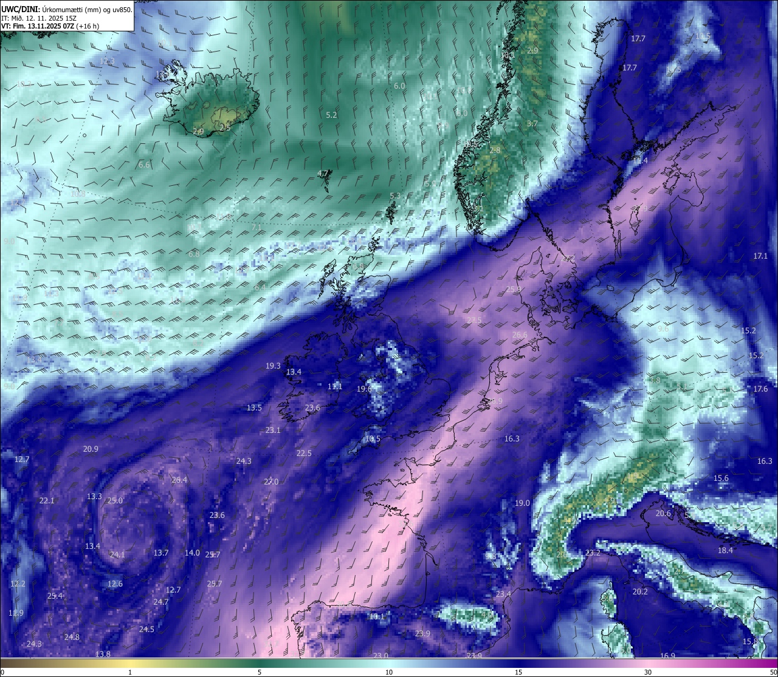Image resolution: width=778 pixels, height=677 pixels.
Task: Click the map value 24.8
Action: (72, 638)
